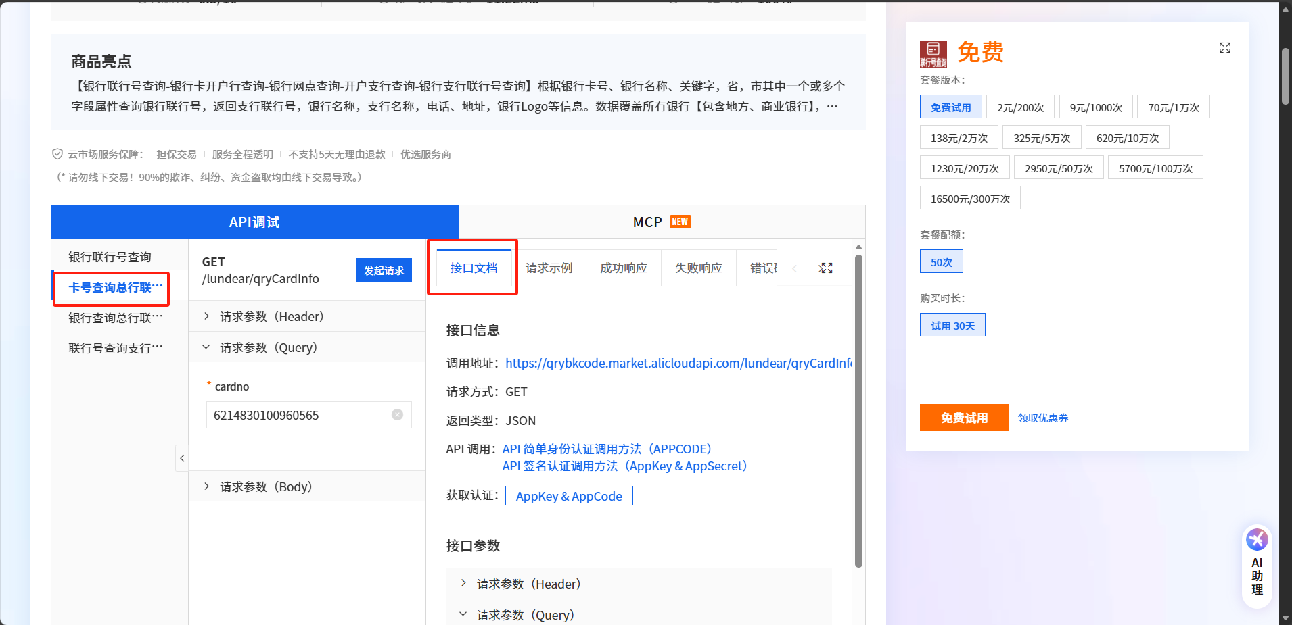Switch to the MCP tab
This screenshot has width=1292, height=625.
tap(647, 222)
